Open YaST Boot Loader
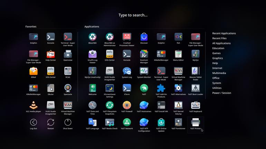Viewport: 266px width, 149px height. [x=196, y=90]
